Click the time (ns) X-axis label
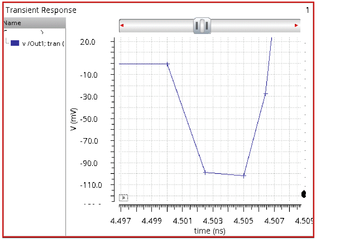 click(x=210, y=231)
